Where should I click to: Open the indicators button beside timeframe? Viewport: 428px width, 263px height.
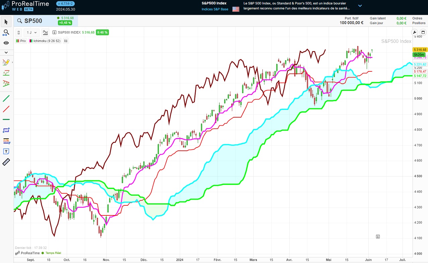coord(45,32)
